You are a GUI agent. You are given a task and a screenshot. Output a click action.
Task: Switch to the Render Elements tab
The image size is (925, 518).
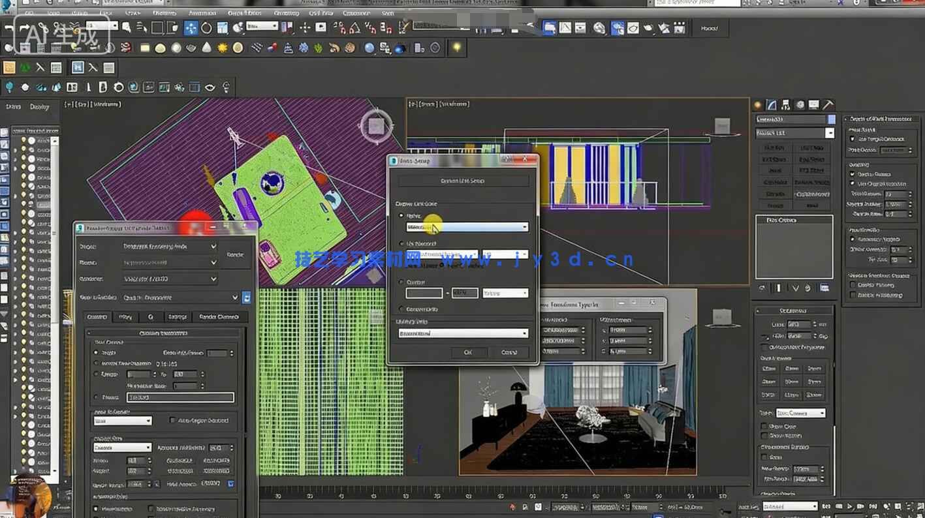click(219, 317)
